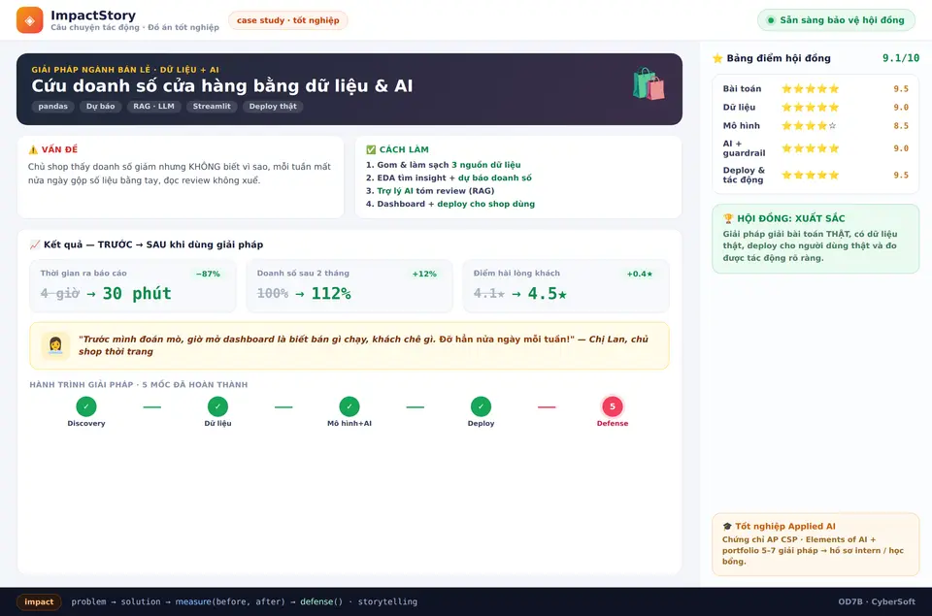Click the −87% badge on Thời gian ra báo cáo
Image resolution: width=932 pixels, height=616 pixels.
(x=208, y=274)
